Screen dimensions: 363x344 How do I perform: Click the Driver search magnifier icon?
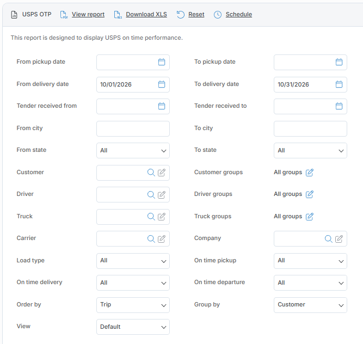tap(151, 195)
